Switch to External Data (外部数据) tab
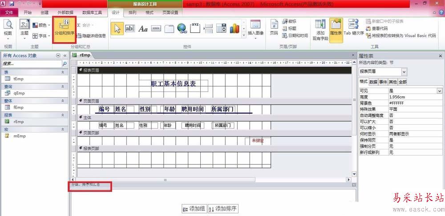This screenshot has height=216, width=445. [x=65, y=12]
